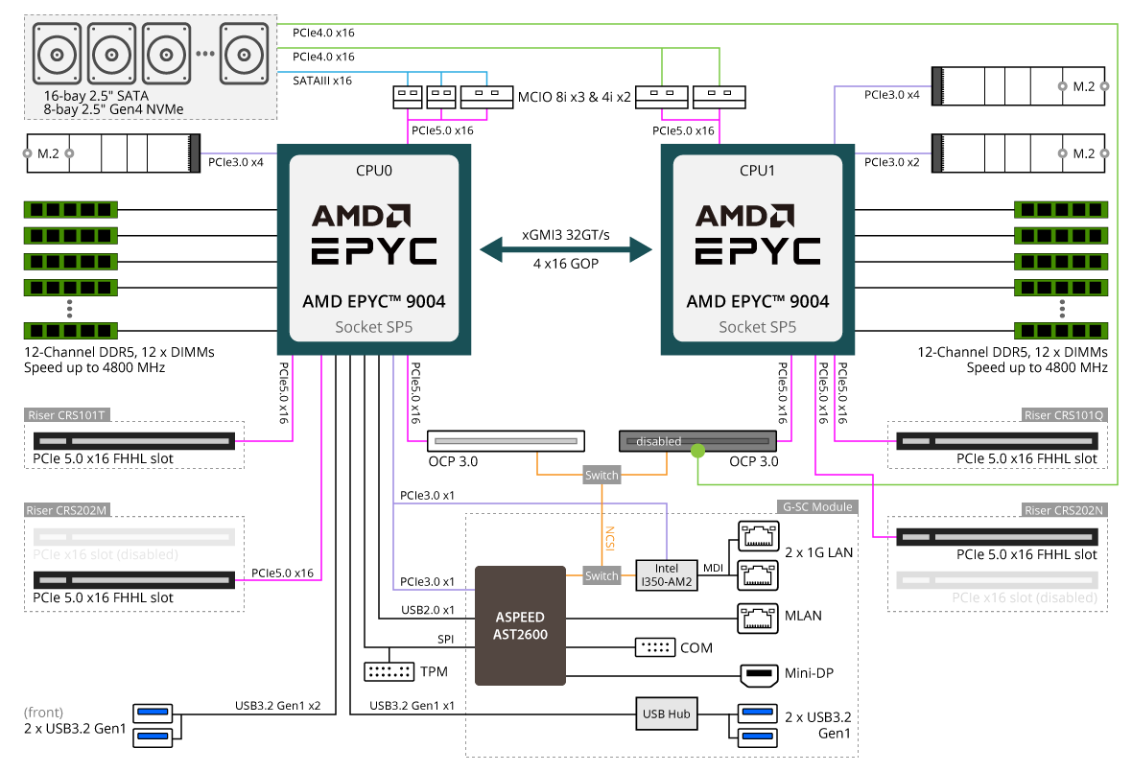Click the CPU1 AMD EPYC chip block
The image size is (1132, 772).
pyautogui.click(x=757, y=249)
